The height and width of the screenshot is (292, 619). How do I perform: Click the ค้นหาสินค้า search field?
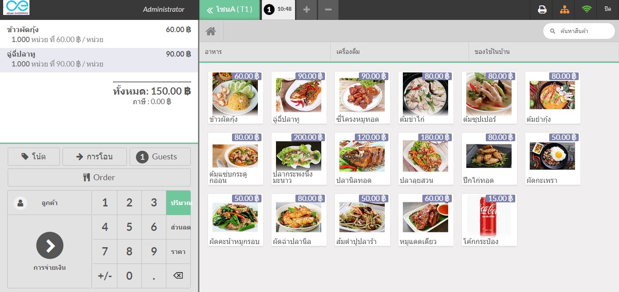tap(579, 31)
